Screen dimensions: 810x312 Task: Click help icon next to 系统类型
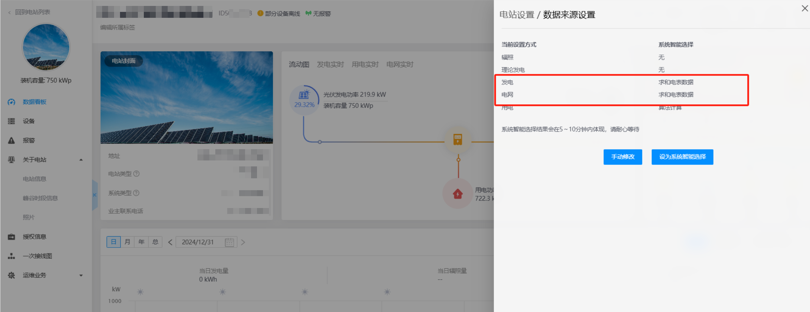(136, 193)
